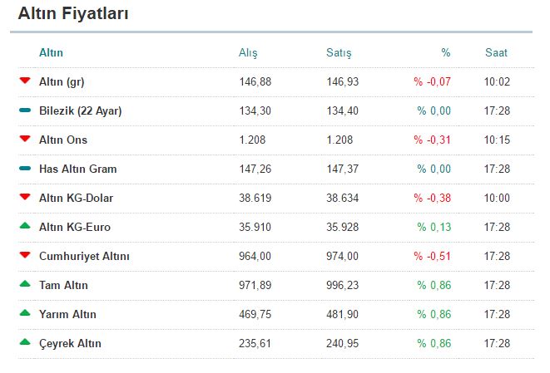Click the red down arrow beside Cumhuriyet Altını
The height and width of the screenshot is (373, 550).
click(24, 255)
